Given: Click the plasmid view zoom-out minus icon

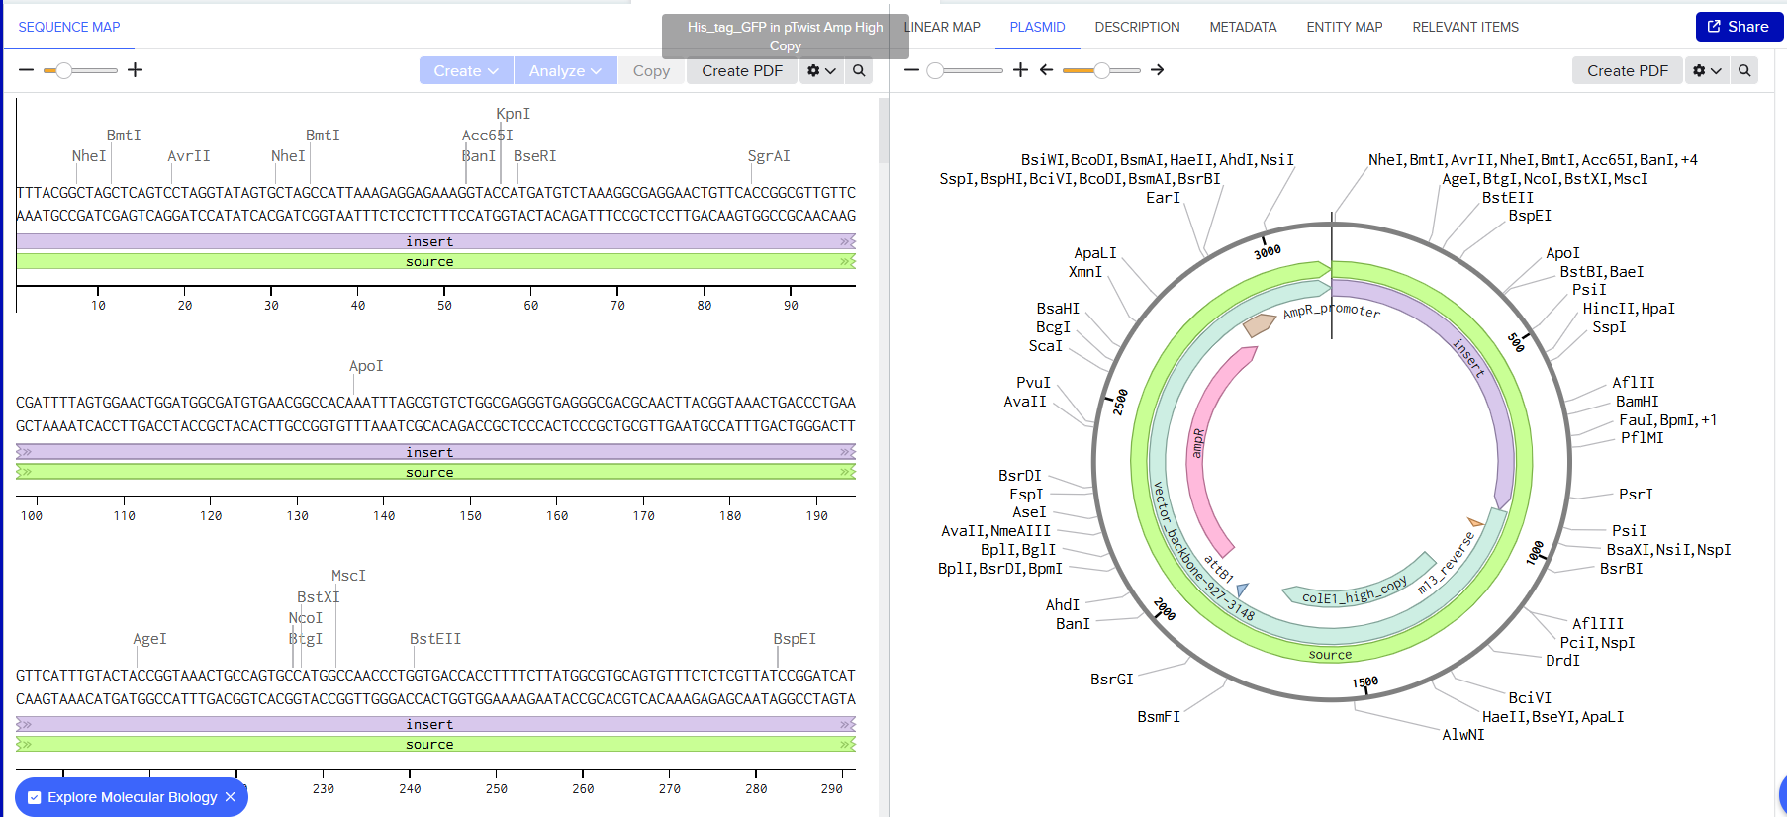Looking at the screenshot, I should point(911,70).
